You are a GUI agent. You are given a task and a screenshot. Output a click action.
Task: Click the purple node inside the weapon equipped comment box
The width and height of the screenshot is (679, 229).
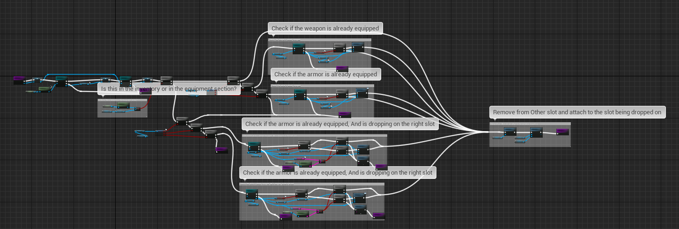click(342, 69)
